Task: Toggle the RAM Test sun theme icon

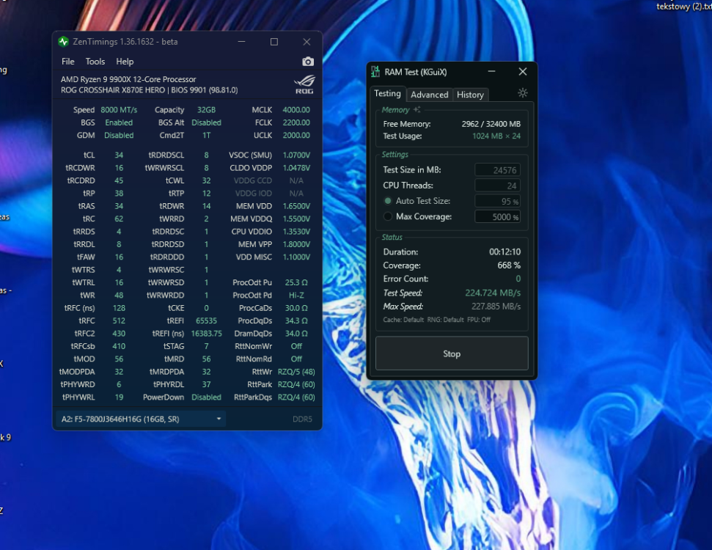Action: pyautogui.click(x=522, y=93)
